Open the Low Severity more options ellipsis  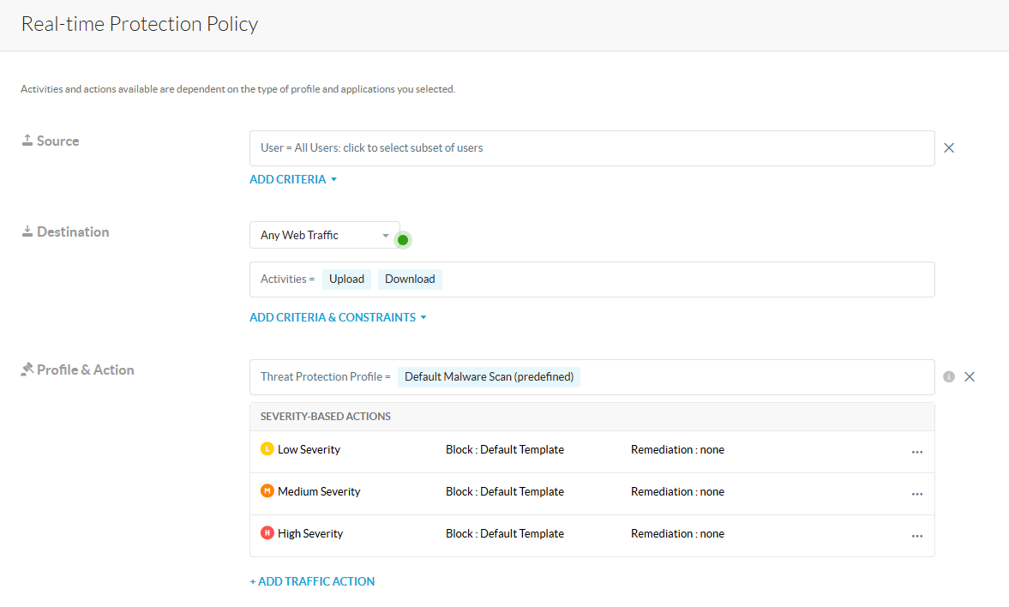pos(917,452)
